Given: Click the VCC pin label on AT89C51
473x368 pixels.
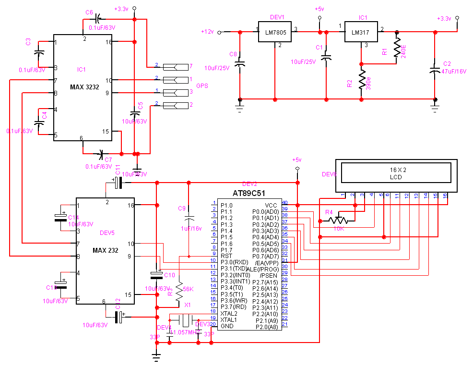Looking at the screenshot, I should 272,205.
